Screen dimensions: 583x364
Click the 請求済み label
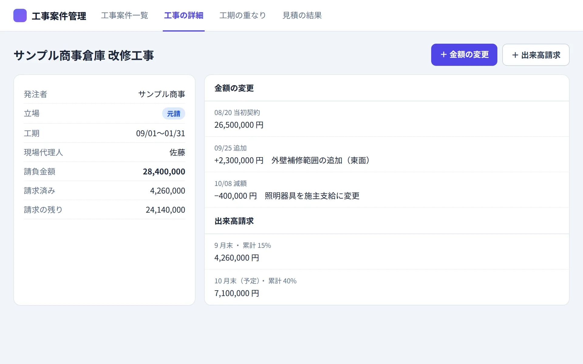39,191
